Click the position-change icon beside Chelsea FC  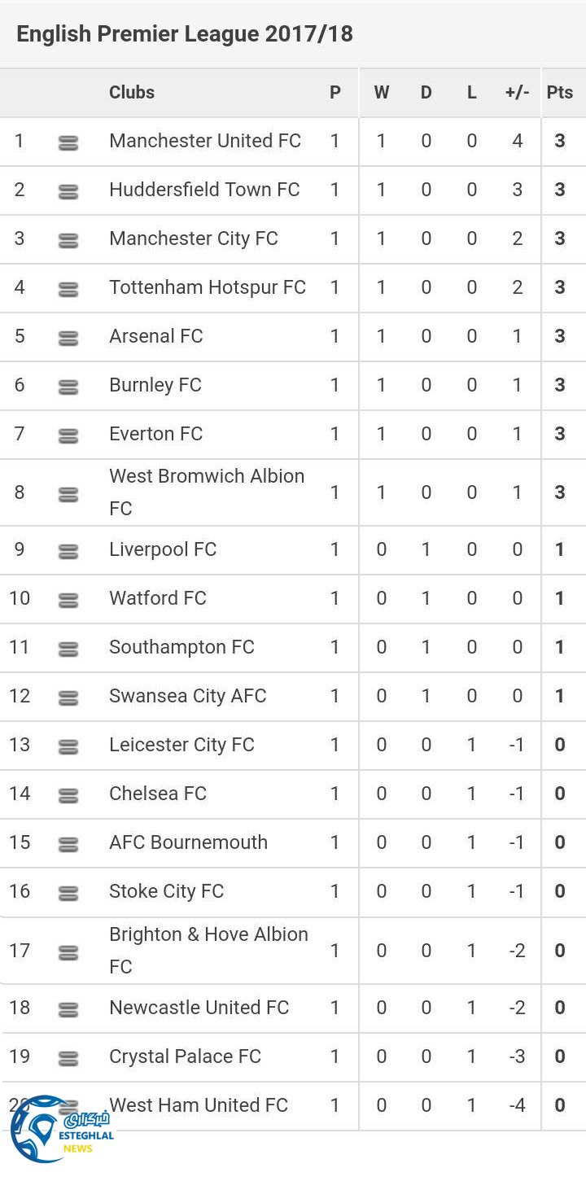click(68, 796)
